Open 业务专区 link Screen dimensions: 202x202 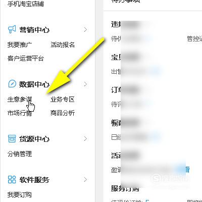tap(63, 99)
